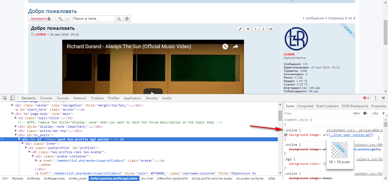Switch to the Timeline tab
This screenshot has height=181, width=388.
[x=97, y=98]
